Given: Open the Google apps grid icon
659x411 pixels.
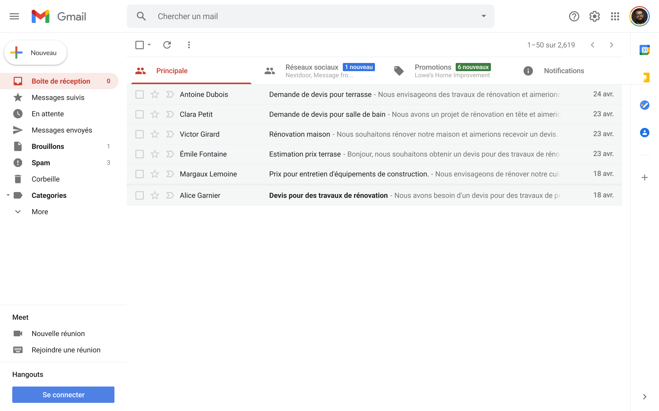Looking at the screenshot, I should point(615,16).
